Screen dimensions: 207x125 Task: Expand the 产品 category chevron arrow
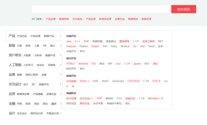(x=61, y=36)
